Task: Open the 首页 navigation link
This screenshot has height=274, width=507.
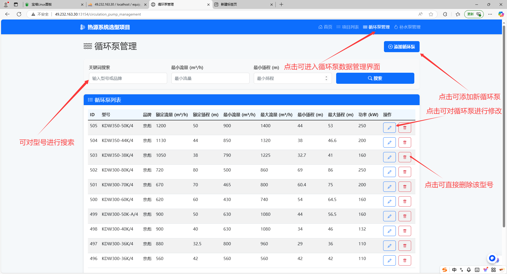Action: click(x=325, y=27)
